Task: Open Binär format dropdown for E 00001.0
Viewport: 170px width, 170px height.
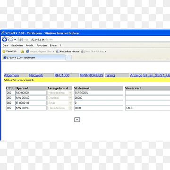Action: point(59,103)
